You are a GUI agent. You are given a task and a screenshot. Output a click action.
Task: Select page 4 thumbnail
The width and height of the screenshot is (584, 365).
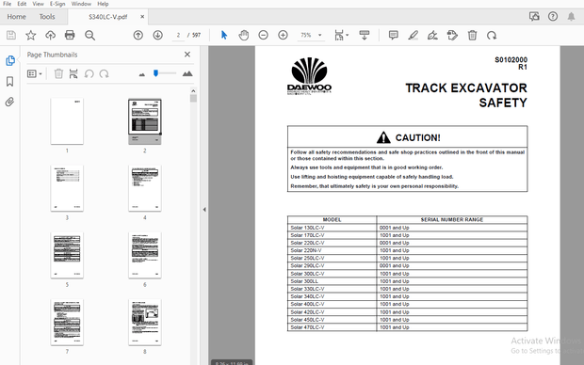[x=145, y=188]
